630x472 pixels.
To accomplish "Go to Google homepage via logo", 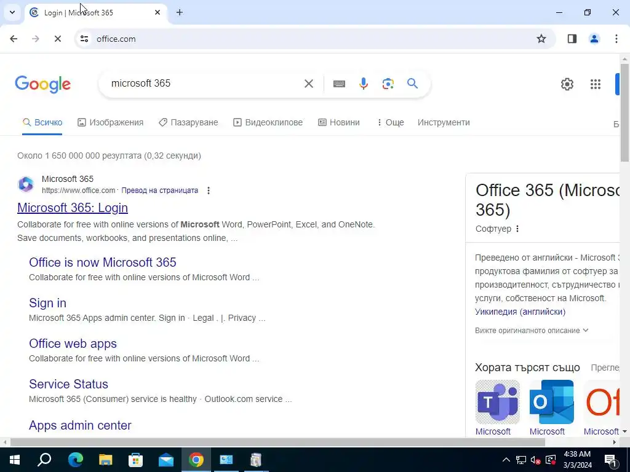I will click(x=42, y=84).
